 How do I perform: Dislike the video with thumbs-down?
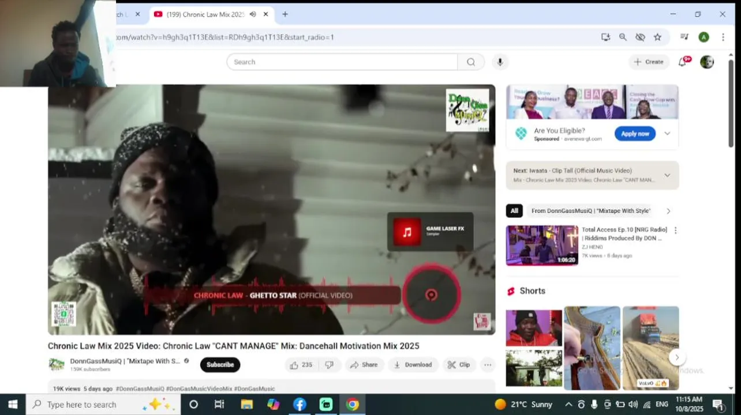(x=330, y=365)
